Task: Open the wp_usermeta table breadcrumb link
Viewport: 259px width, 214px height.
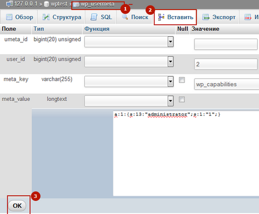Action: click(97, 4)
